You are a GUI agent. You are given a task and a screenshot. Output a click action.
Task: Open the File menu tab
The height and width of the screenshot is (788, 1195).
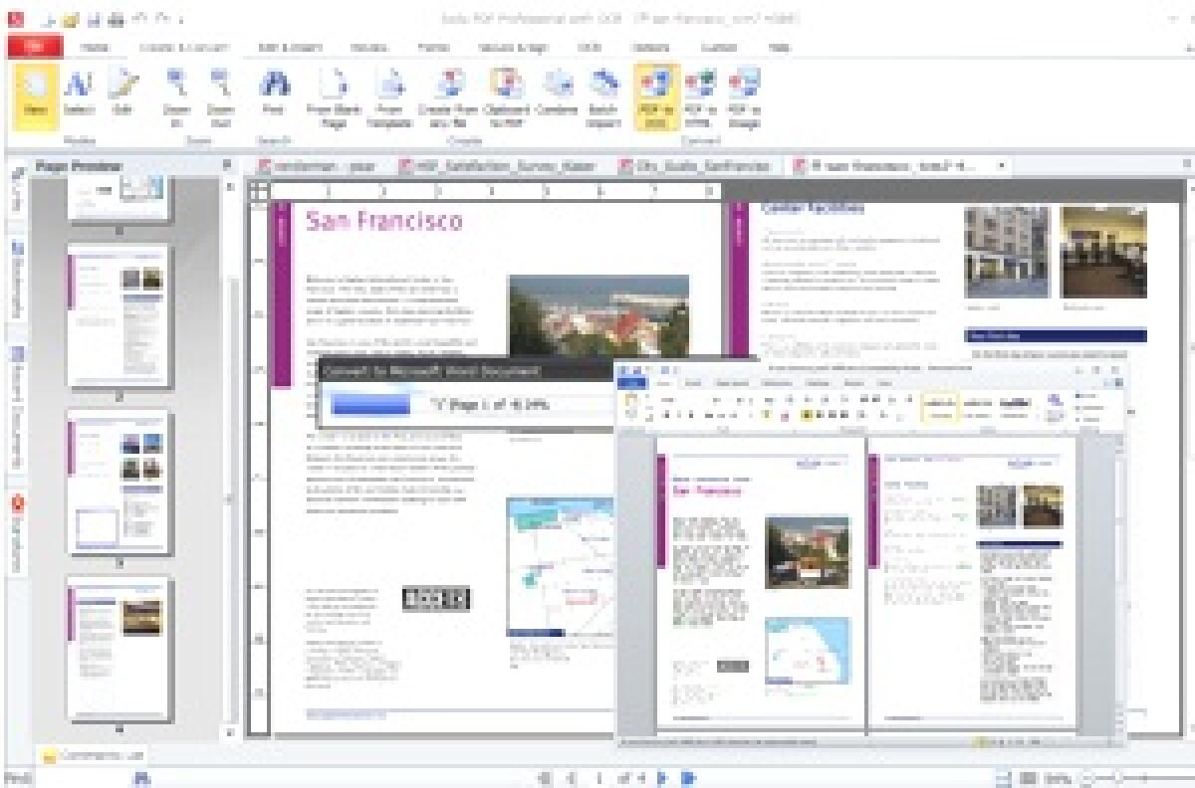tap(34, 47)
